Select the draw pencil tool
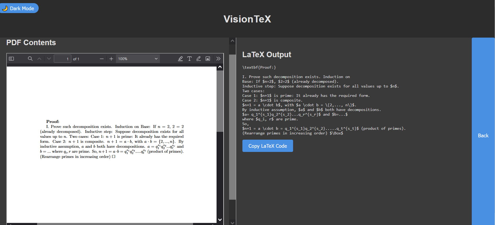This screenshot has width=495, height=225. [199, 59]
